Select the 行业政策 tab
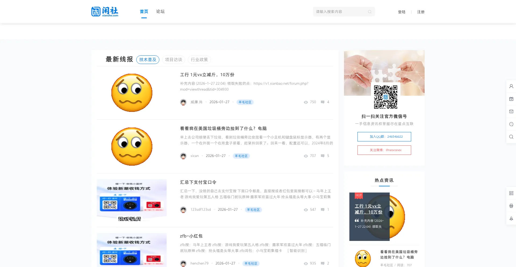516x267 pixels. point(199,60)
